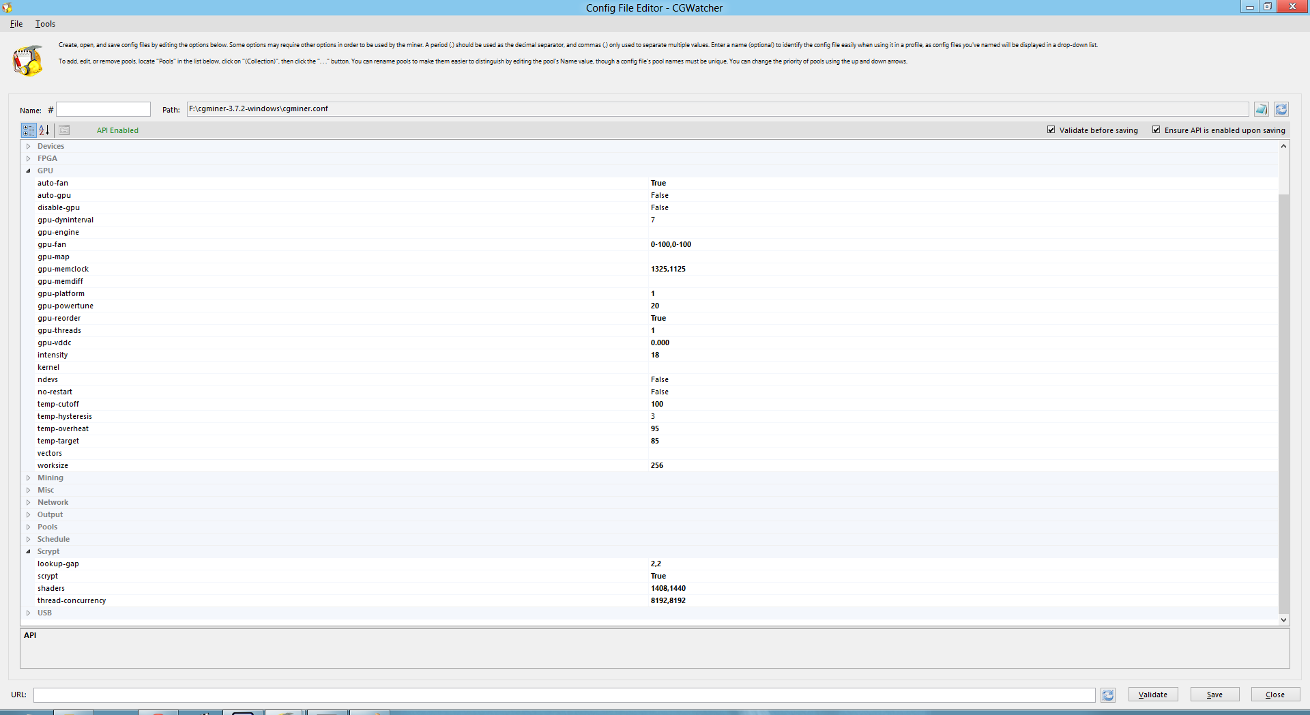
Task: Expand the Schedule category
Action: point(28,539)
